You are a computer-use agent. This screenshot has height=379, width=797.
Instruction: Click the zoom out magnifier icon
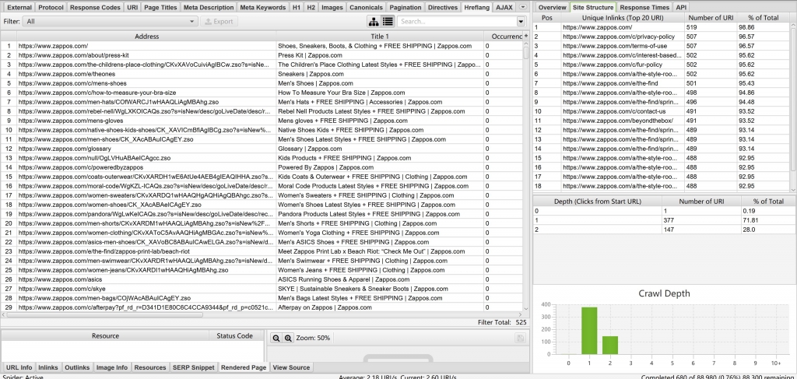point(276,338)
